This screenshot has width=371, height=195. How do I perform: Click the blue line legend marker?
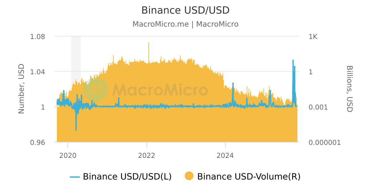click(75, 177)
